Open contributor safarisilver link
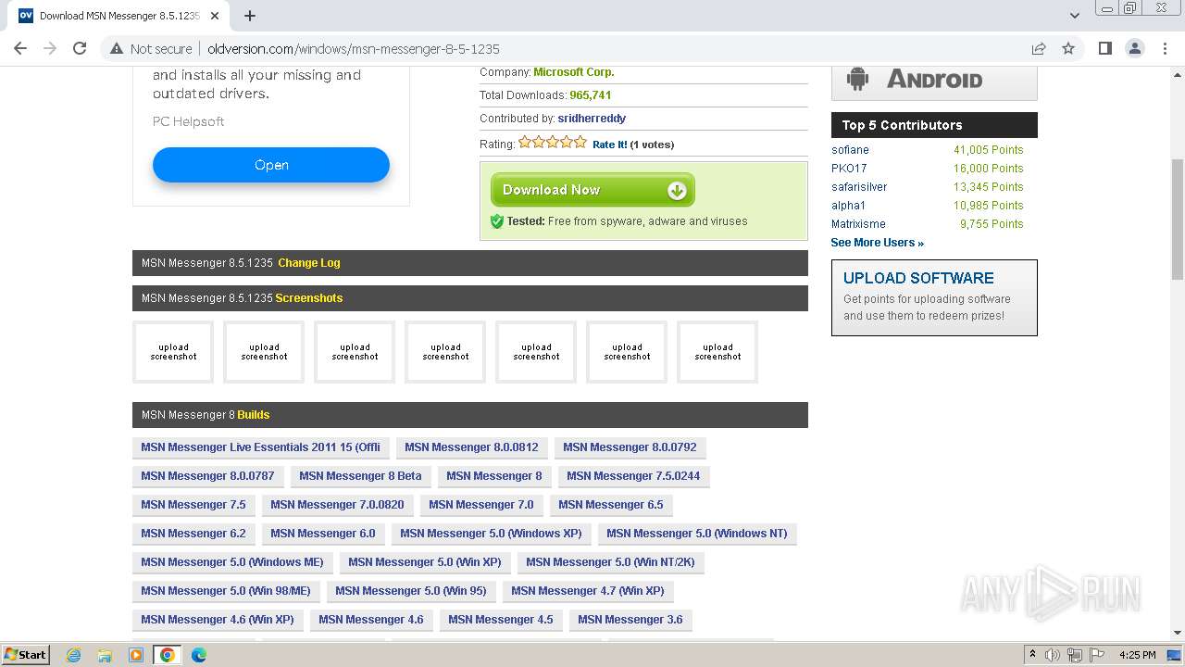The width and height of the screenshot is (1185, 667). pos(859,187)
